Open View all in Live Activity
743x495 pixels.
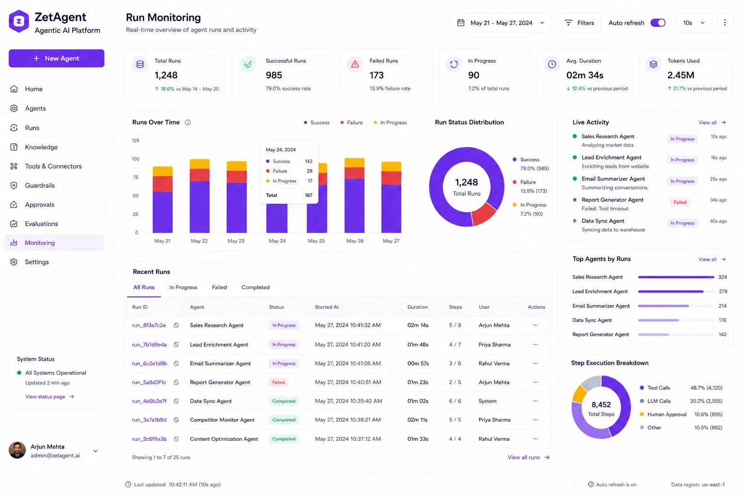[x=712, y=123]
